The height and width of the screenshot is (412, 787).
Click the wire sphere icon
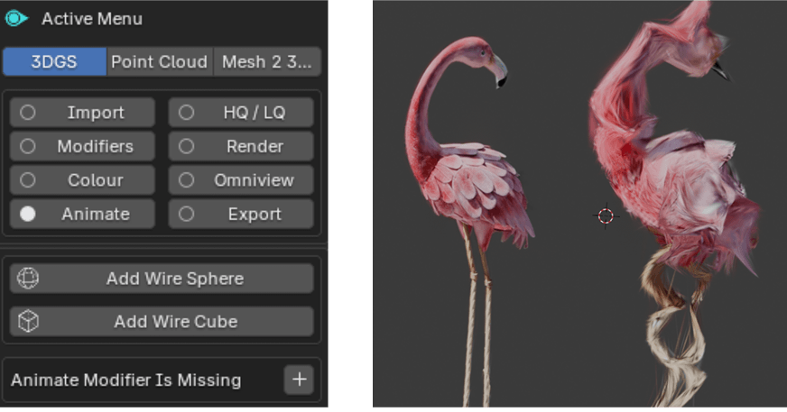[x=28, y=279]
